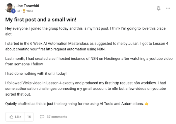This screenshot has width=176, height=124.
Task: Open post title "My first post and a small win!"
Action: 40,20
